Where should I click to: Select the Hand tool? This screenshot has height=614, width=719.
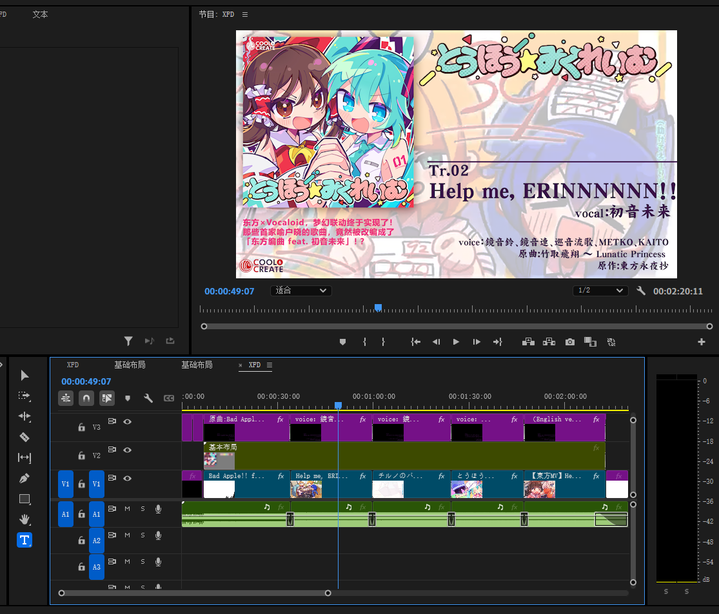coord(25,519)
